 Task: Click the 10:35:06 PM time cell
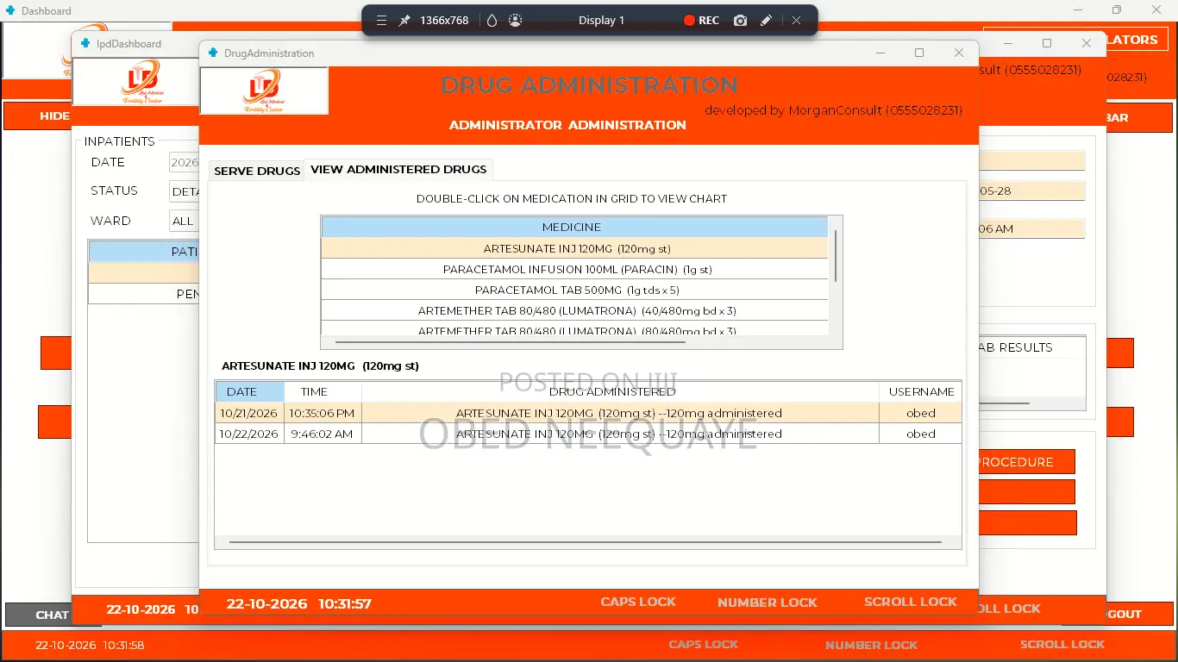tap(322, 413)
